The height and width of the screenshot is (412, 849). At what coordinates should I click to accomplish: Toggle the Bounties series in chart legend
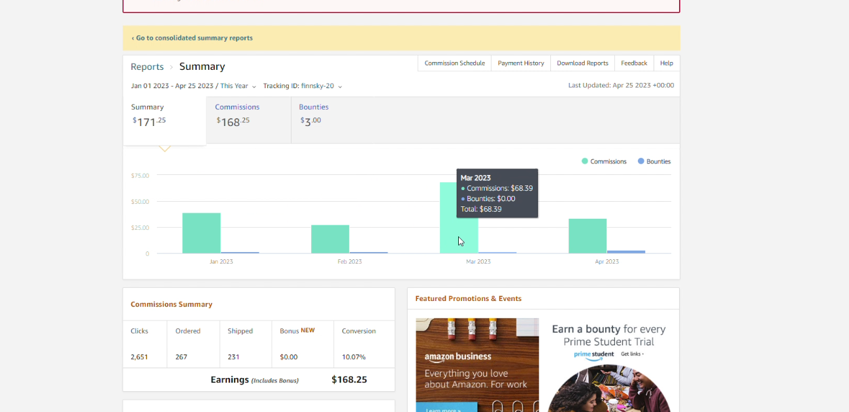pyautogui.click(x=654, y=161)
